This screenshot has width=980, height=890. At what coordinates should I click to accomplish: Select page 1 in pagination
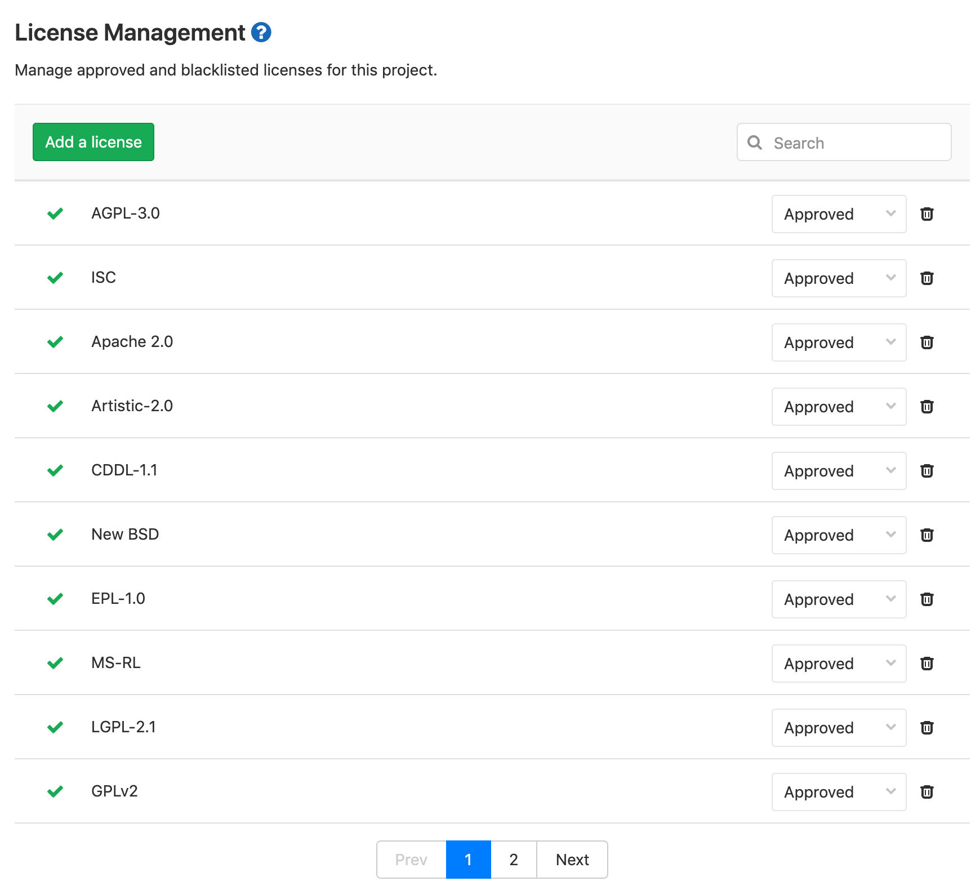coord(468,860)
